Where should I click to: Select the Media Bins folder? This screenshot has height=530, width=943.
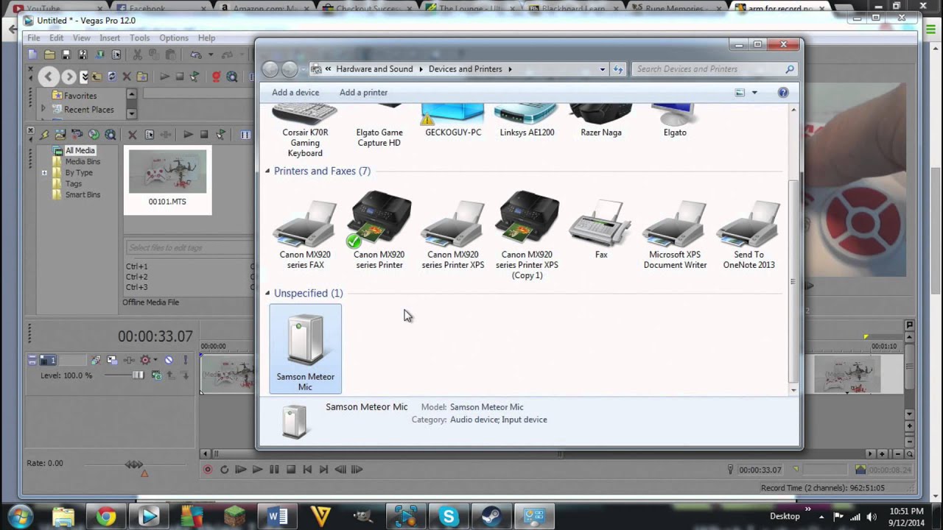(x=83, y=161)
